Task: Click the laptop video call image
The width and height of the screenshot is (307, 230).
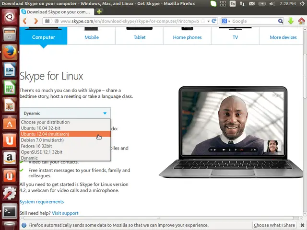Action: coord(232,132)
